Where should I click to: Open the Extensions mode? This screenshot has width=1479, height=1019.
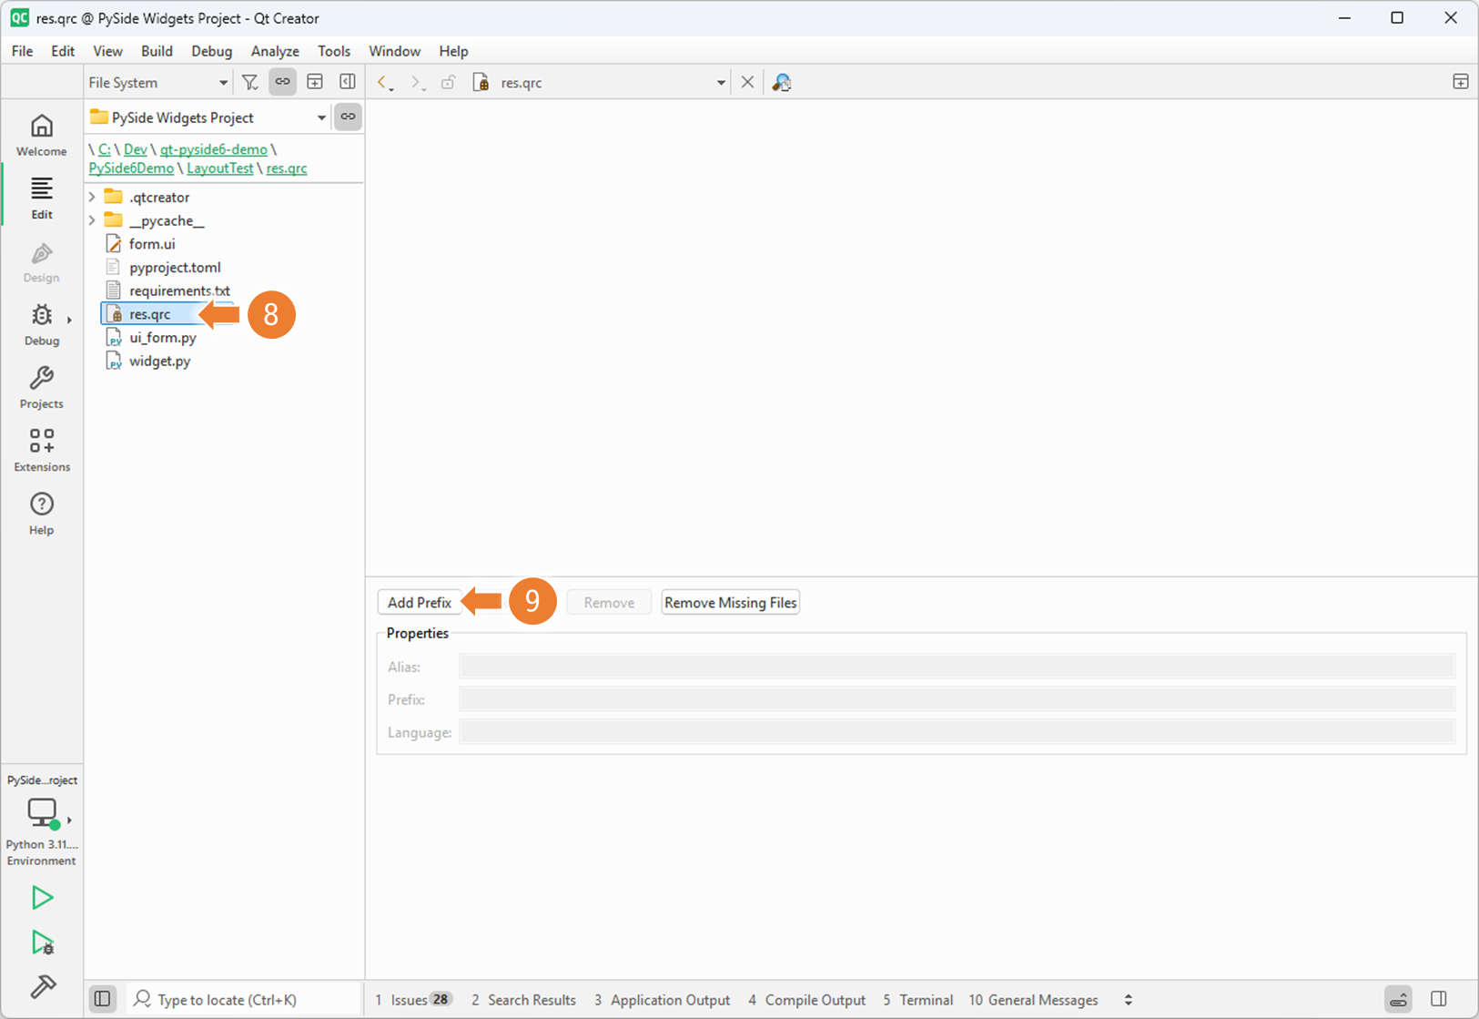(x=41, y=450)
